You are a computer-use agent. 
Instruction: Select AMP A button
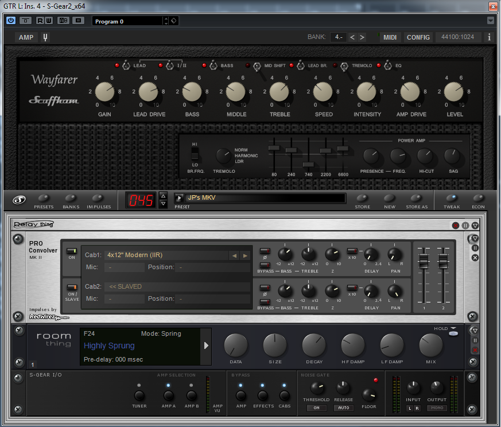click(168, 395)
